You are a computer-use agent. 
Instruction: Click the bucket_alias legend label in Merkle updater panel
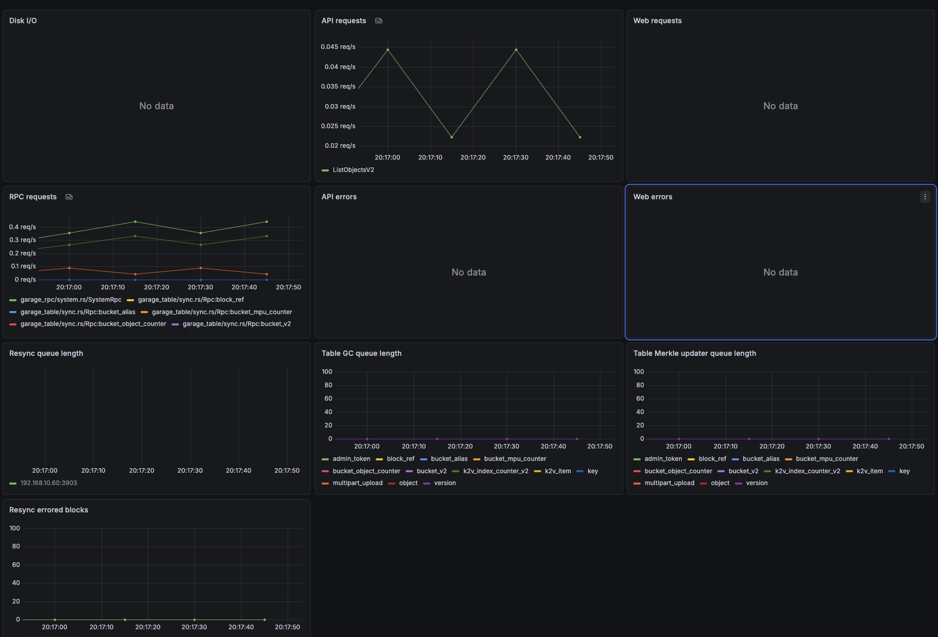(761, 458)
